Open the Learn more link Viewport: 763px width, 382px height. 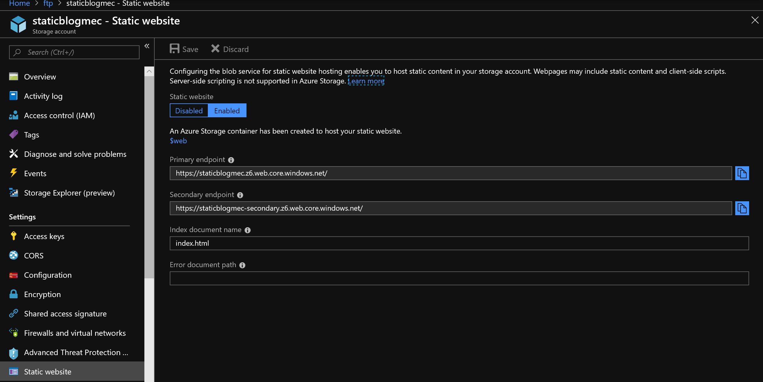click(x=366, y=81)
